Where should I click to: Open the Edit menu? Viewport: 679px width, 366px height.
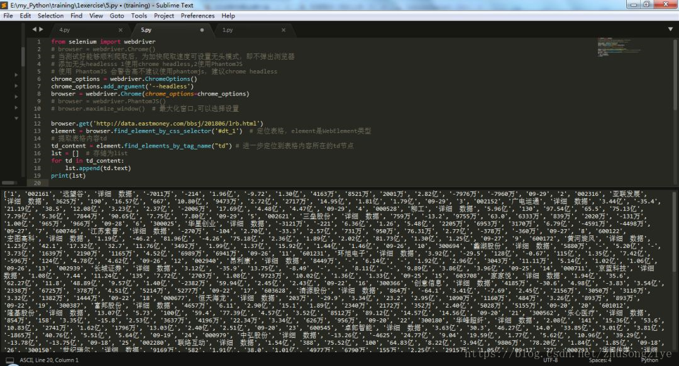[25, 16]
